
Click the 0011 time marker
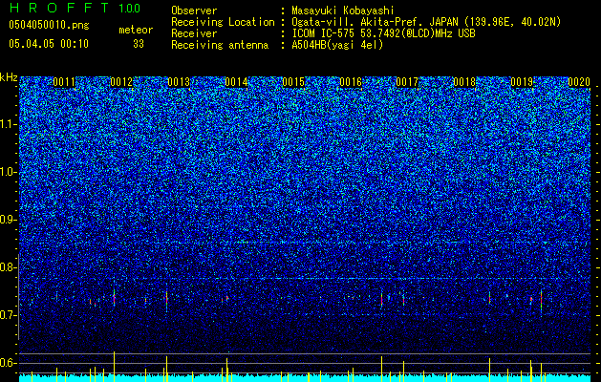[64, 82]
